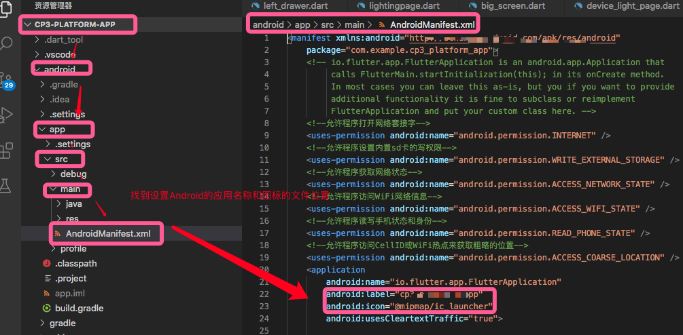
Task: Open the .project file
Action: (71, 278)
